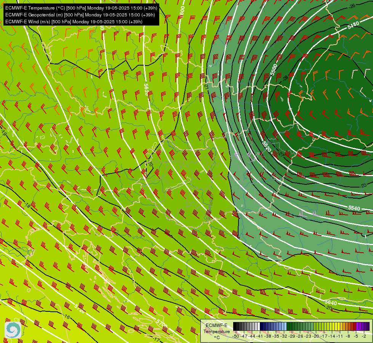The height and width of the screenshot is (343, 373).
Task: Click the -21 isotherm label on the map
Action: (x=206, y=86)
